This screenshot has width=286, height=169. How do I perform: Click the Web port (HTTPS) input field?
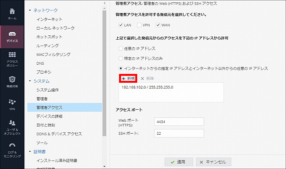click(x=179, y=122)
